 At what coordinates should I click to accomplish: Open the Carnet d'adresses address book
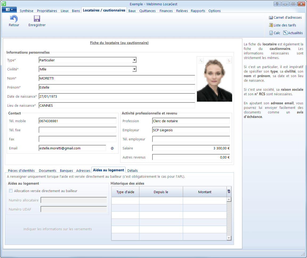point(285,18)
